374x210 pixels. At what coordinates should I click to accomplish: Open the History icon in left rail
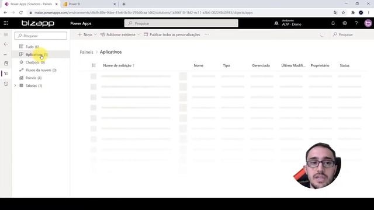click(x=6, y=84)
